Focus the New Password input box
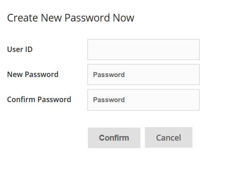The image size is (240, 171). [144, 74]
